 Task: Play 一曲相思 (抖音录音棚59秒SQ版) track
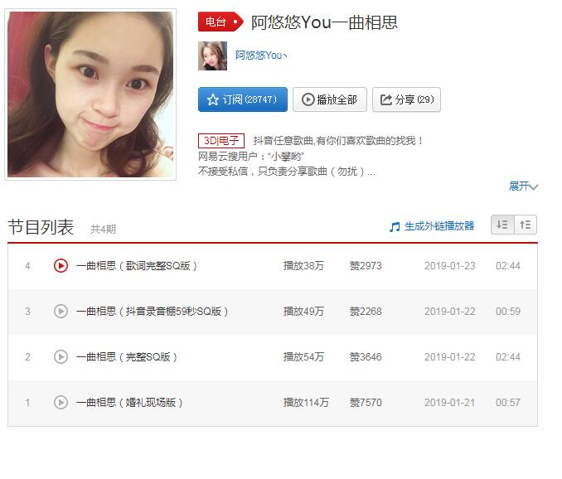point(61,312)
